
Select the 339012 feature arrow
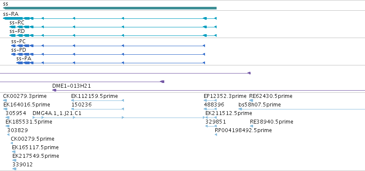click(15, 169)
